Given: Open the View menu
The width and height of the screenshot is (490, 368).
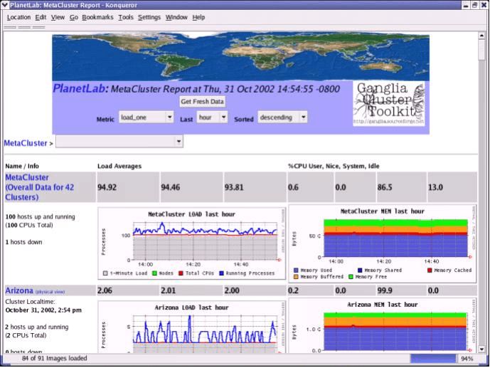Looking at the screenshot, I should tap(58, 17).
